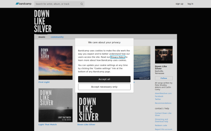Follow Down Like Silver
The width and height of the screenshot is (211, 131).
point(164,78)
